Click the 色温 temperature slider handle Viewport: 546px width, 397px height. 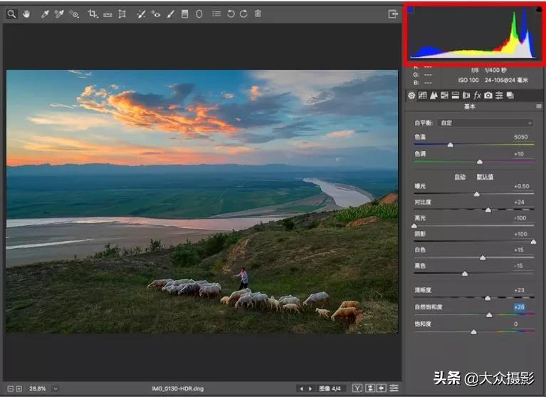click(x=450, y=144)
